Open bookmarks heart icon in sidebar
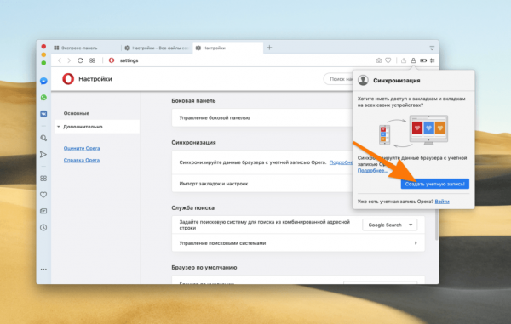511x324 pixels. (x=43, y=195)
